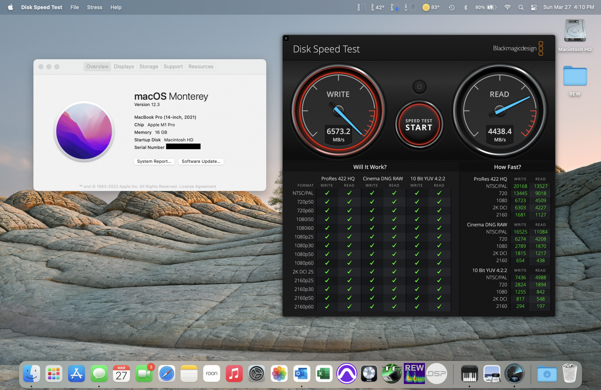
Task: Open the File menu
Action: (75, 7)
